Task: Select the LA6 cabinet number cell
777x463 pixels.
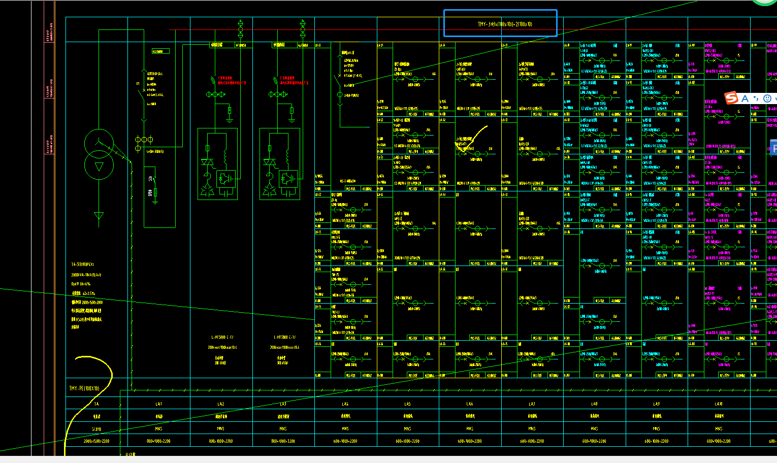Action: (470, 404)
